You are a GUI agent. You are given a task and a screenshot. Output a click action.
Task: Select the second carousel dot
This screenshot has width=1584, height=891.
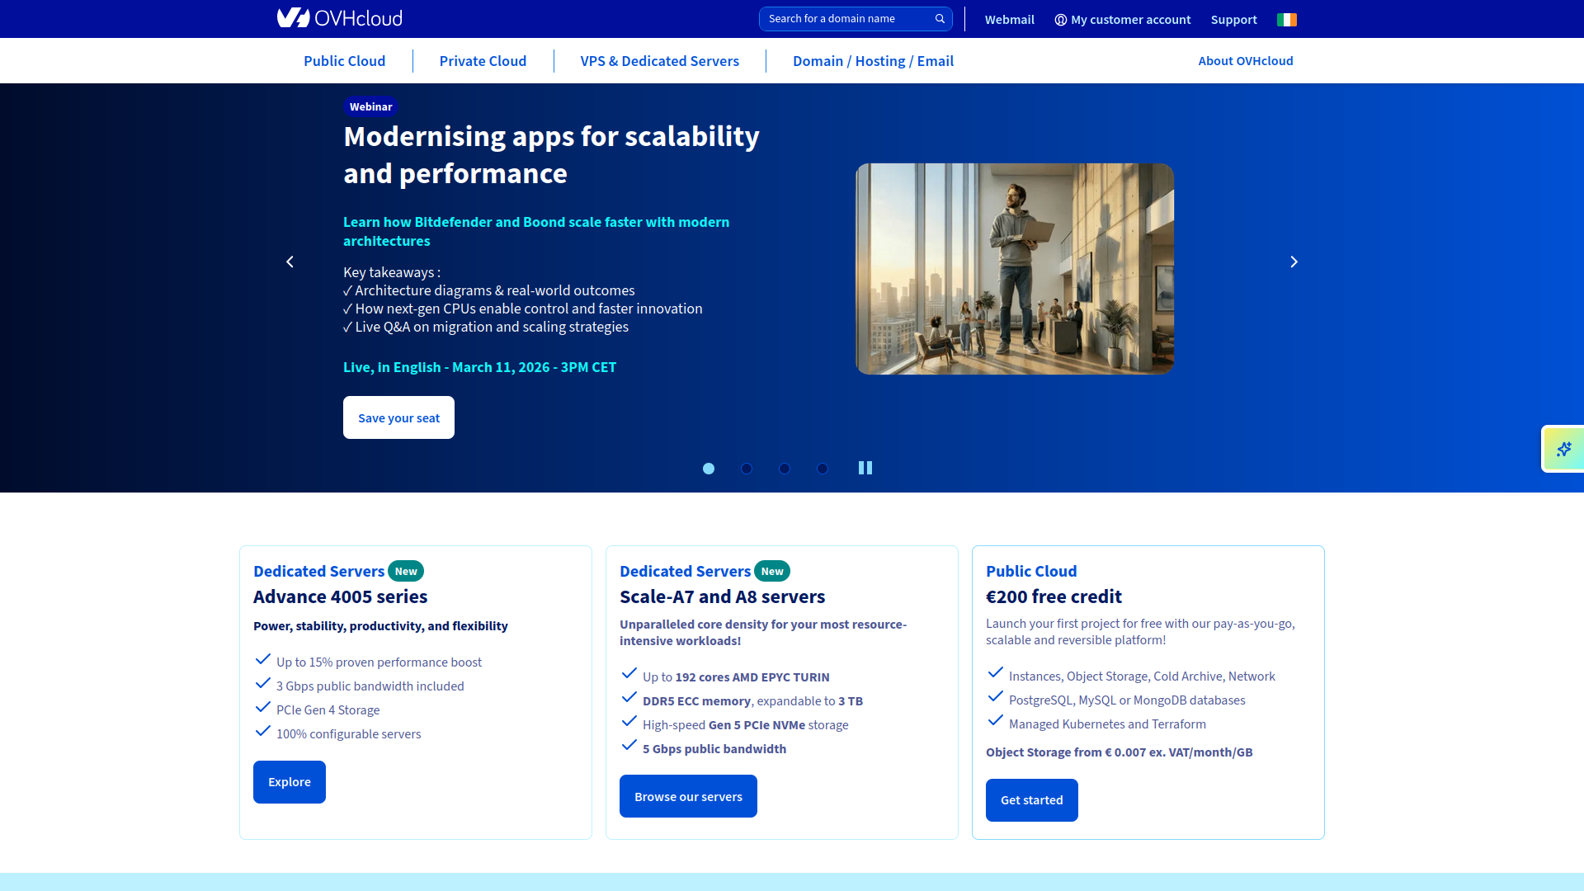(x=747, y=468)
